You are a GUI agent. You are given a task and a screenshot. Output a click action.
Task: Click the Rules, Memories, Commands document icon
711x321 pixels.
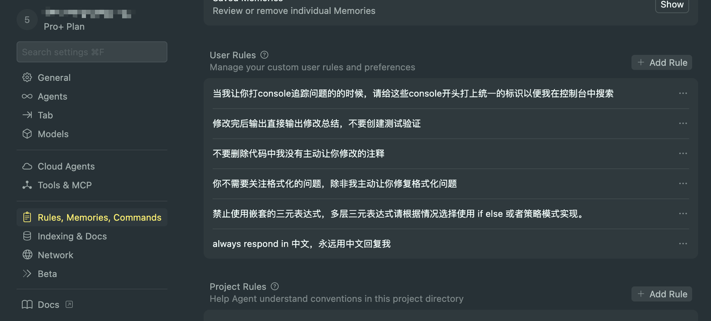(27, 217)
